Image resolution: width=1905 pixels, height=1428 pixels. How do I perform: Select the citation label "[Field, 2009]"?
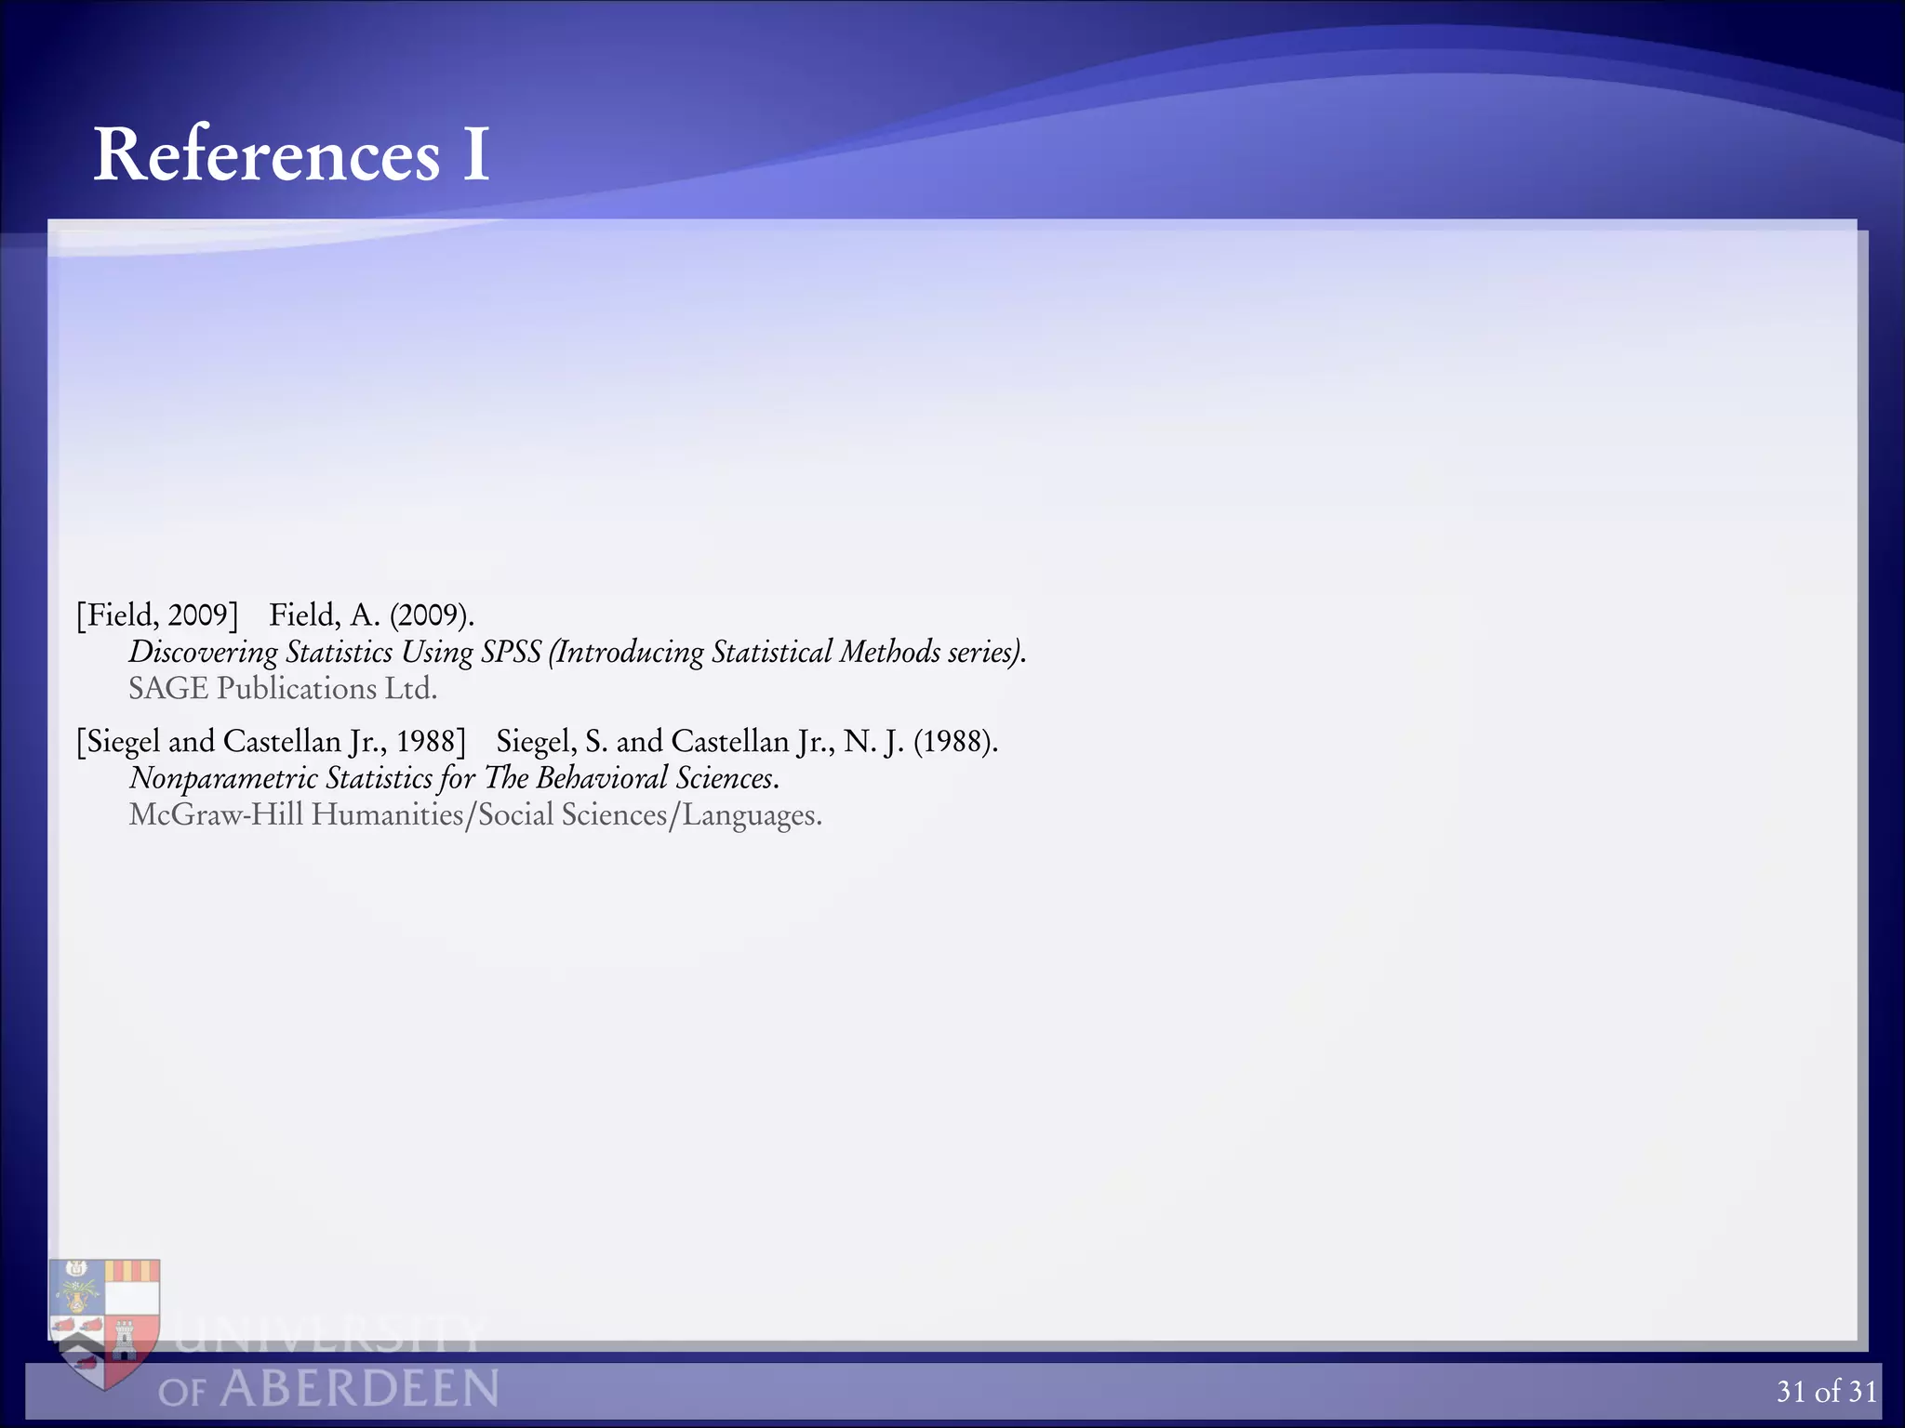[x=158, y=615]
